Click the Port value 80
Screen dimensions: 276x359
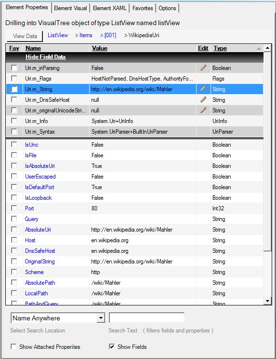94,208
